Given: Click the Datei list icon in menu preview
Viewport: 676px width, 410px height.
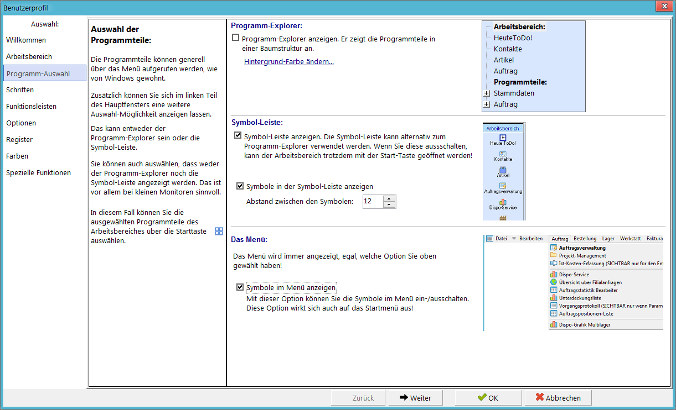Looking at the screenshot, I should coord(489,239).
